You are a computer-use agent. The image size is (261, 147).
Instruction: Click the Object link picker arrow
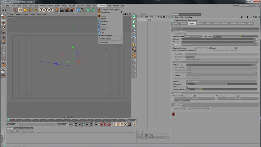point(257,39)
